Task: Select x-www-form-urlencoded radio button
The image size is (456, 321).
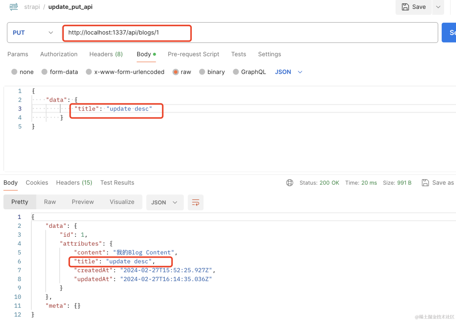Action: 89,72
